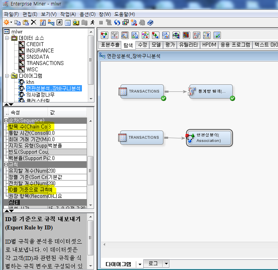Click the results windows toolbar icon

pos(125,22)
